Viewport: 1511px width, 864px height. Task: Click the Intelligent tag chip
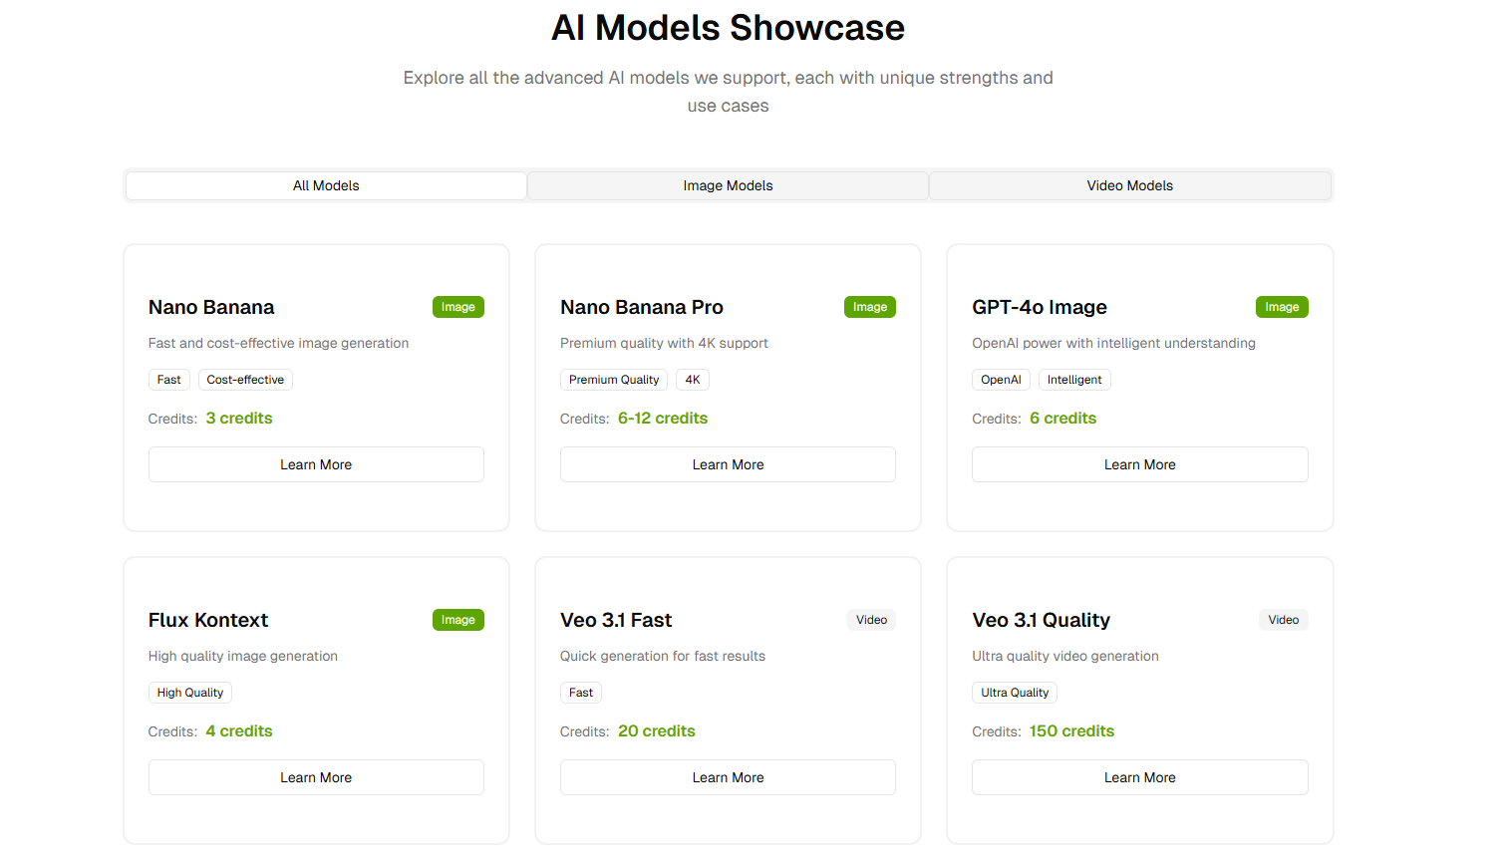click(x=1074, y=380)
